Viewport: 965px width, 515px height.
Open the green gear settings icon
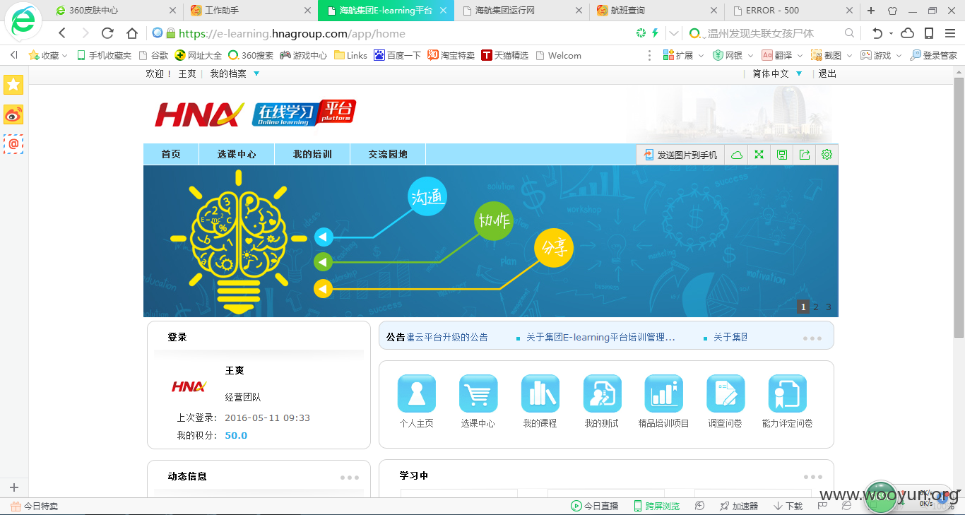[x=827, y=155]
